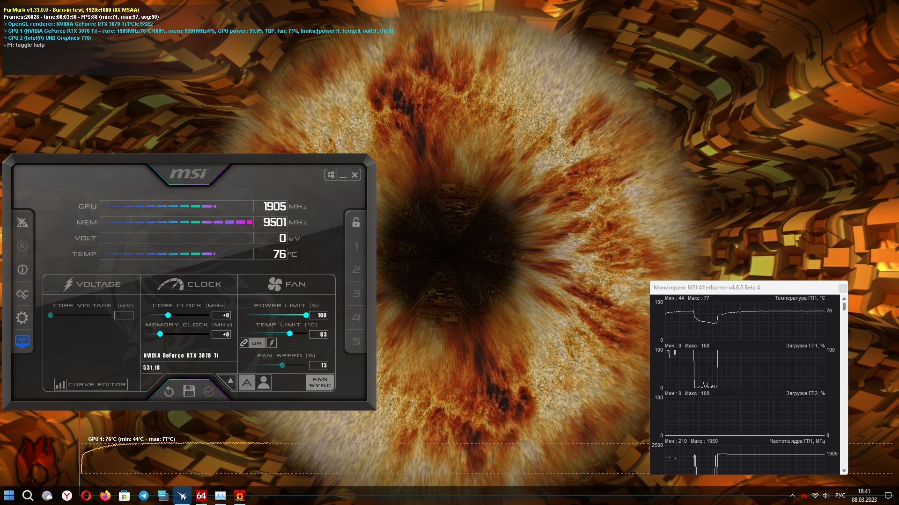This screenshot has width=899, height=505.
Task: Select profile slot 1
Action: (356, 246)
